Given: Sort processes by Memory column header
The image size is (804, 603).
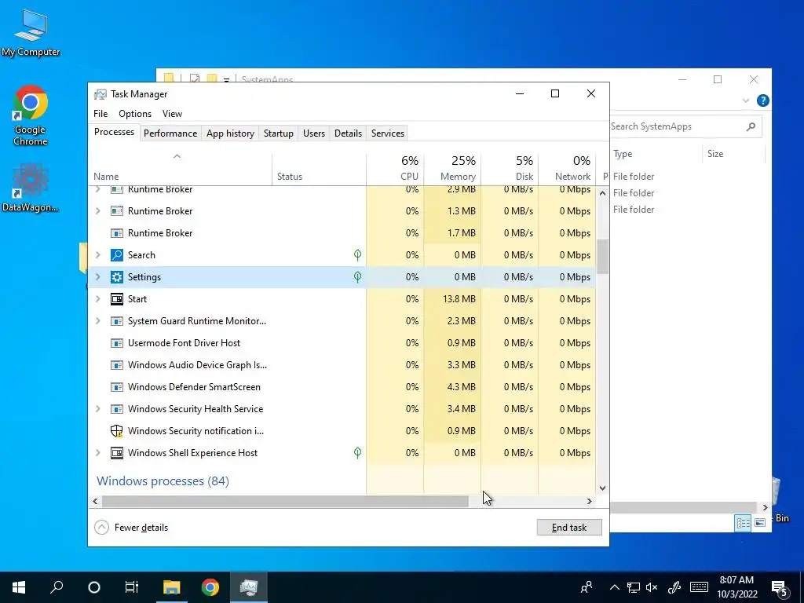Looking at the screenshot, I should pyautogui.click(x=452, y=168).
